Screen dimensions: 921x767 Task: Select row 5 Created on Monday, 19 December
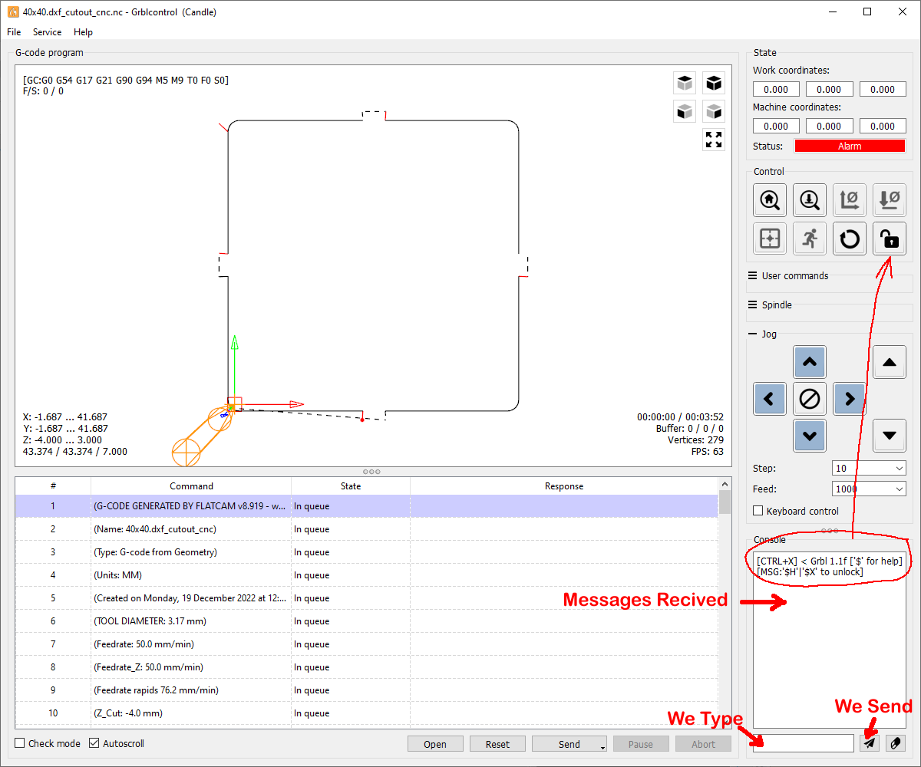tap(367, 598)
